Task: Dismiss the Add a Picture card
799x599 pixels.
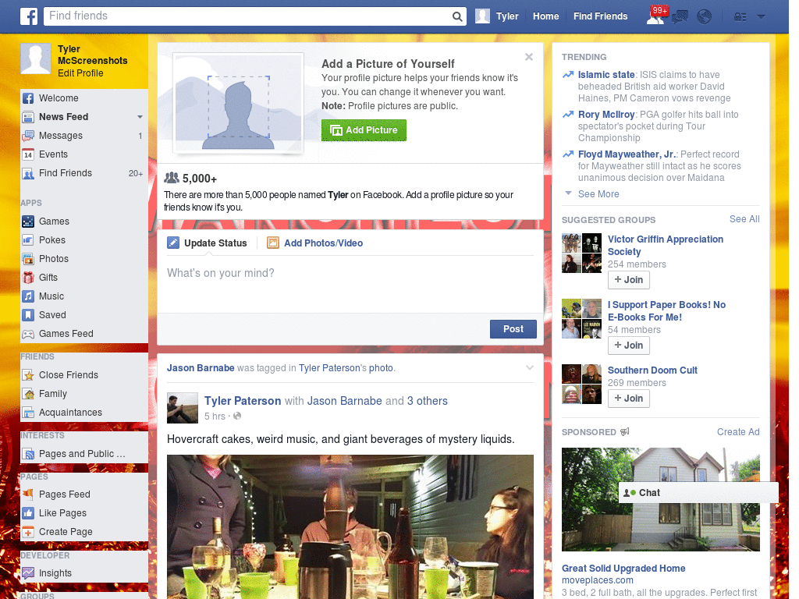Action: (x=529, y=57)
